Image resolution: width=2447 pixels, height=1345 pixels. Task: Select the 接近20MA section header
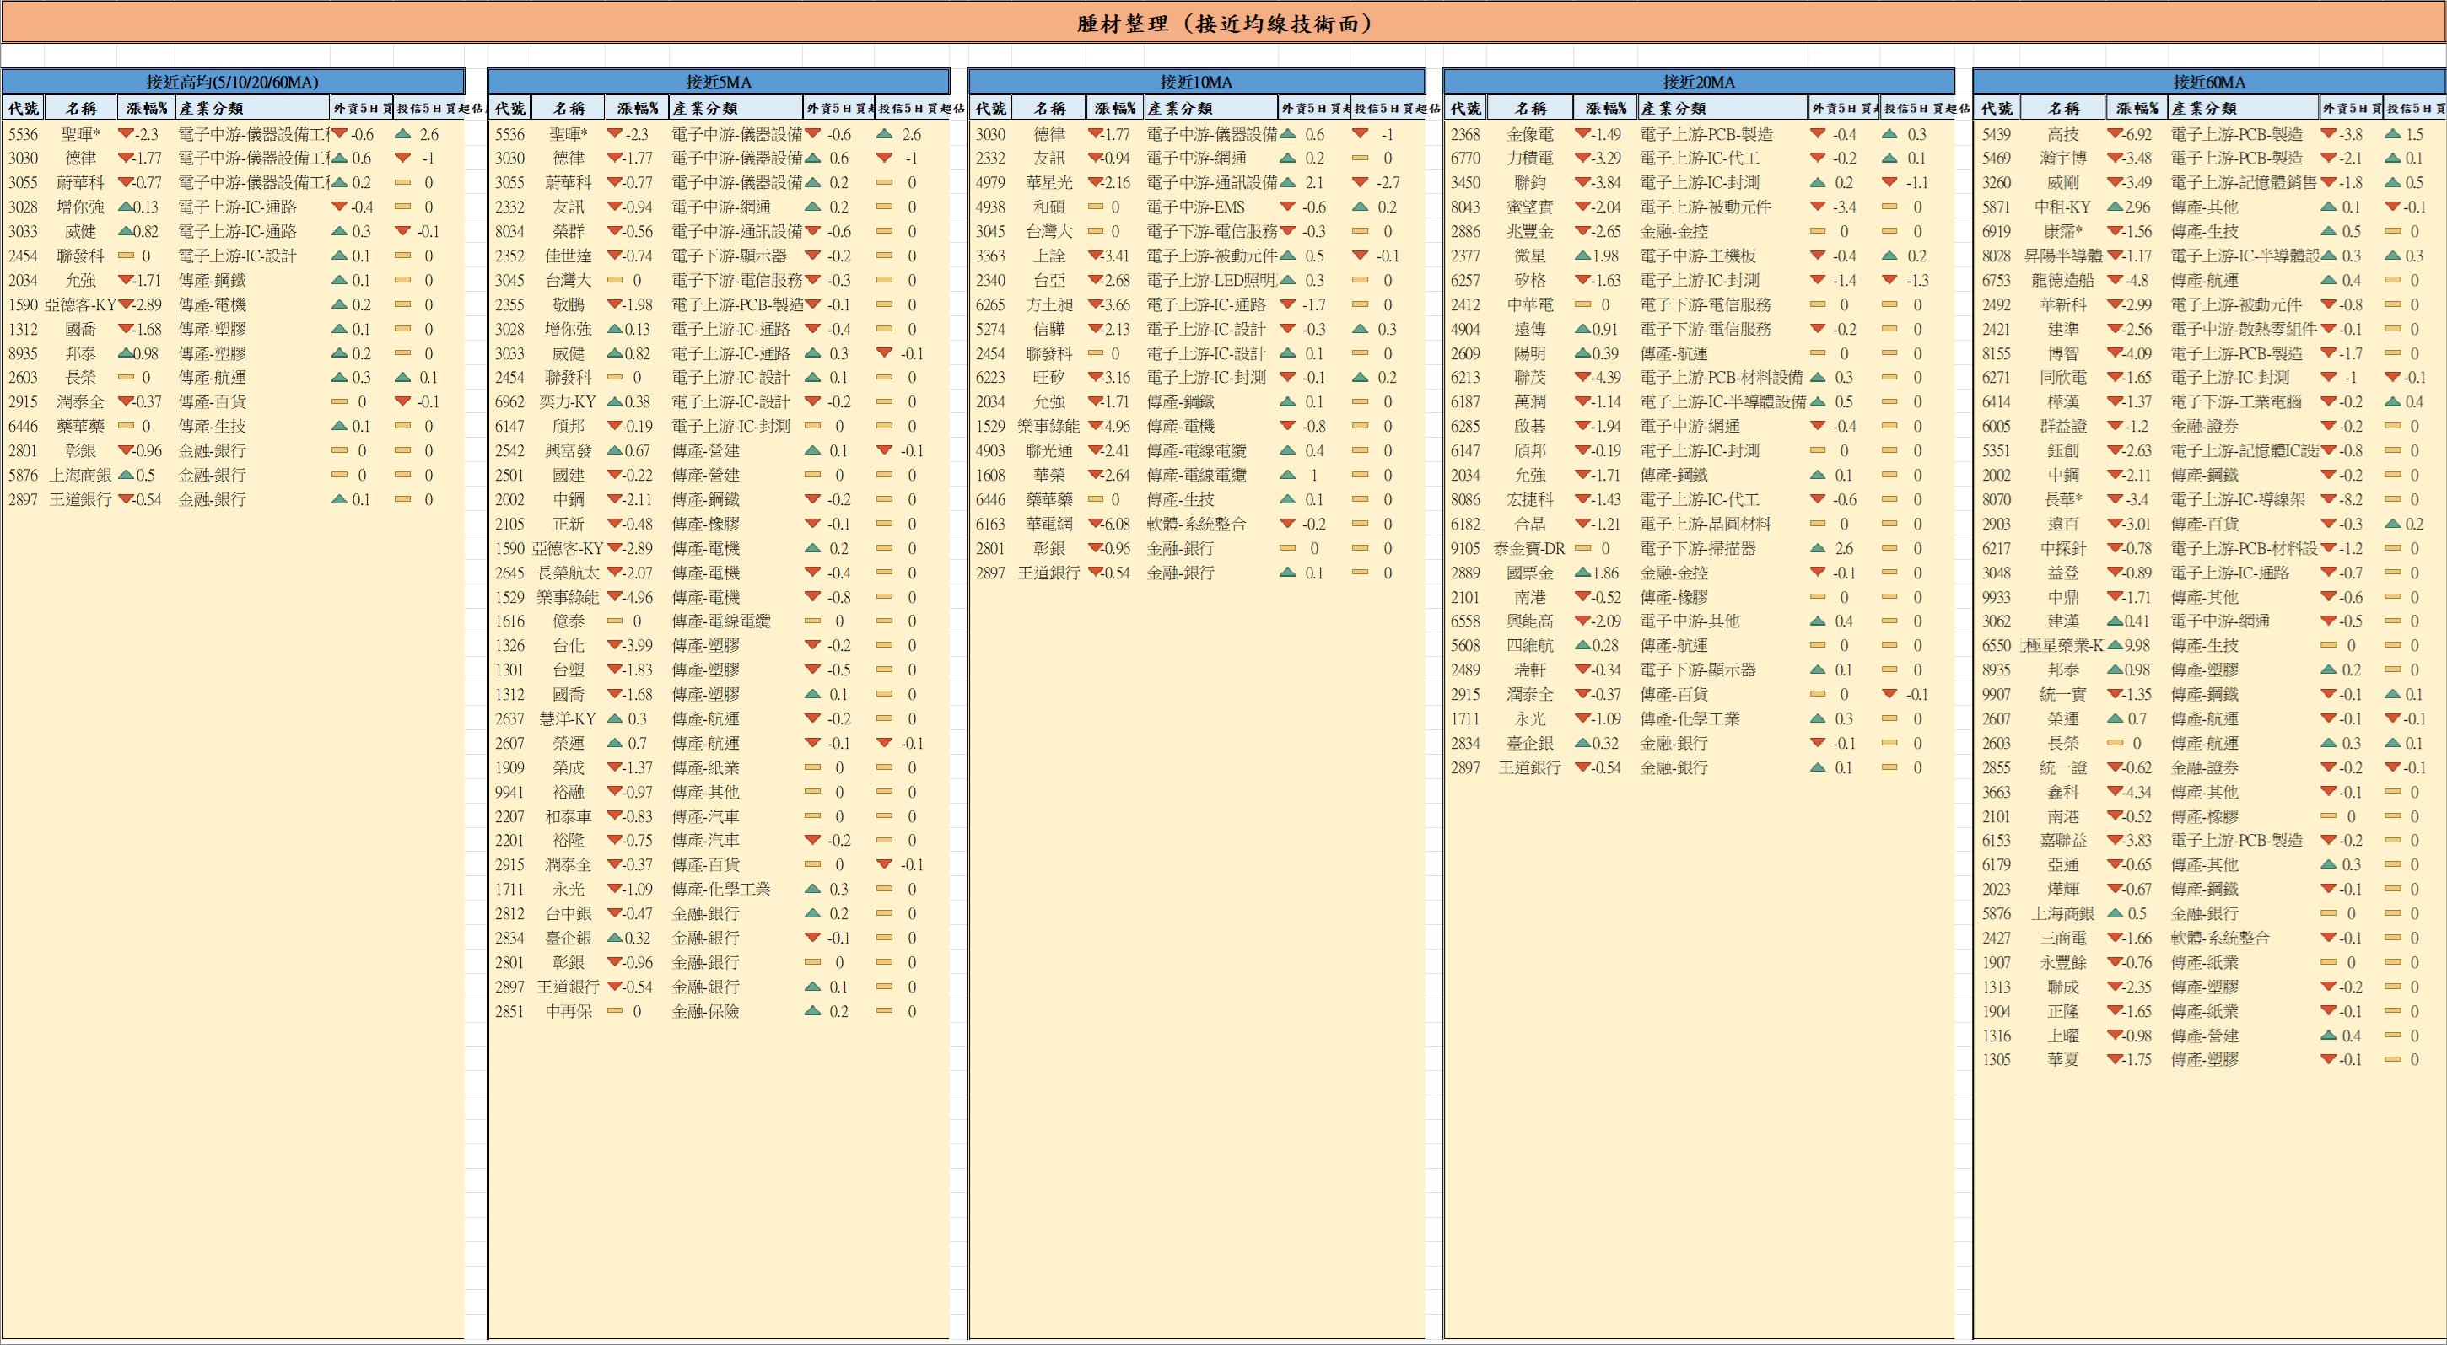pos(1699,82)
